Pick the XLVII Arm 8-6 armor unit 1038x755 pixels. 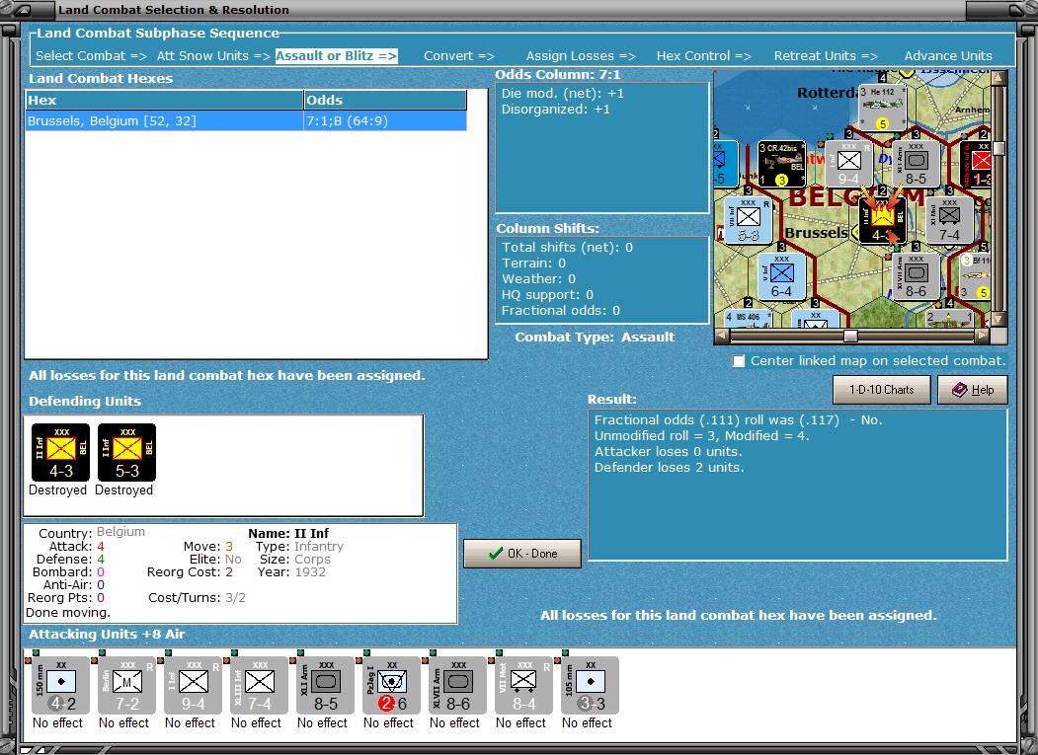458,686
